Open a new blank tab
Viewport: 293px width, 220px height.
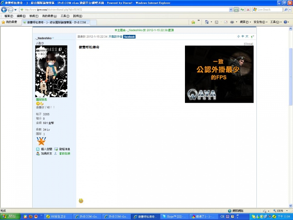(x=94, y=22)
